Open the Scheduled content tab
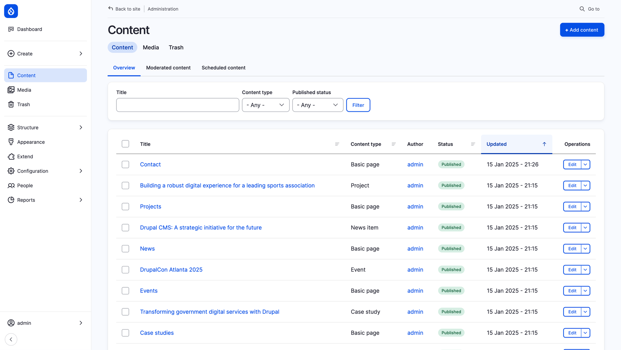Screen dimensions: 621x350 tap(224, 68)
